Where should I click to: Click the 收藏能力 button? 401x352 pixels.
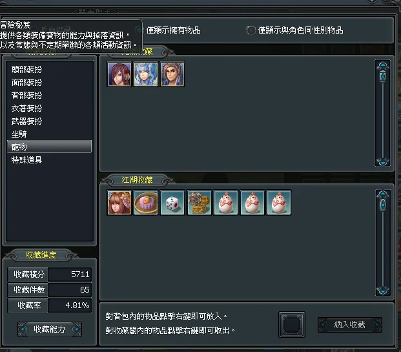(50, 329)
